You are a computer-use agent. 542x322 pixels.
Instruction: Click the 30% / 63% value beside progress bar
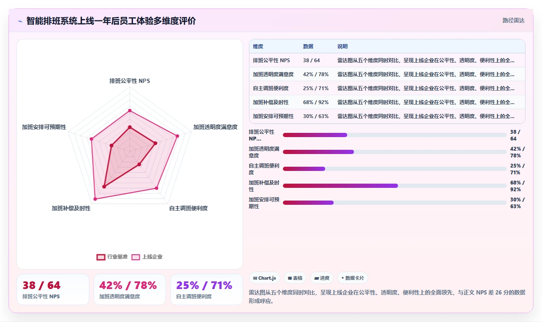pyautogui.click(x=517, y=203)
